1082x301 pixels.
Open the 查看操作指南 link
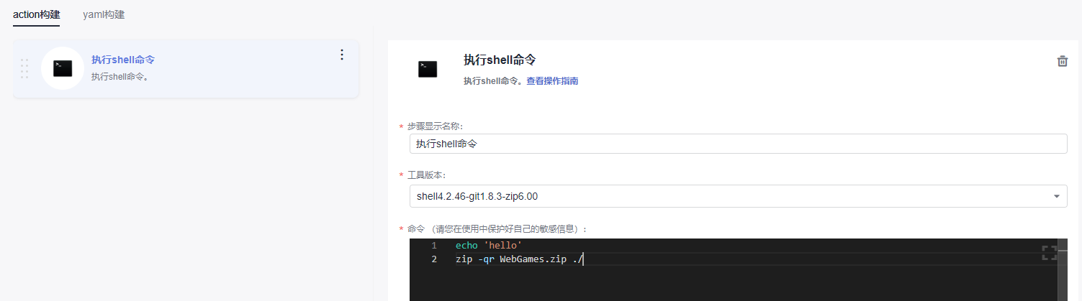pos(552,81)
